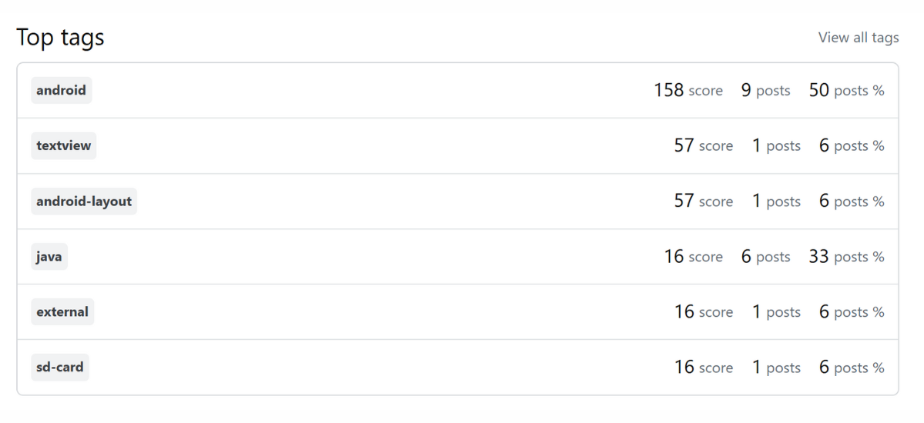
Task: Open the android-layout tag
Action: tap(84, 202)
